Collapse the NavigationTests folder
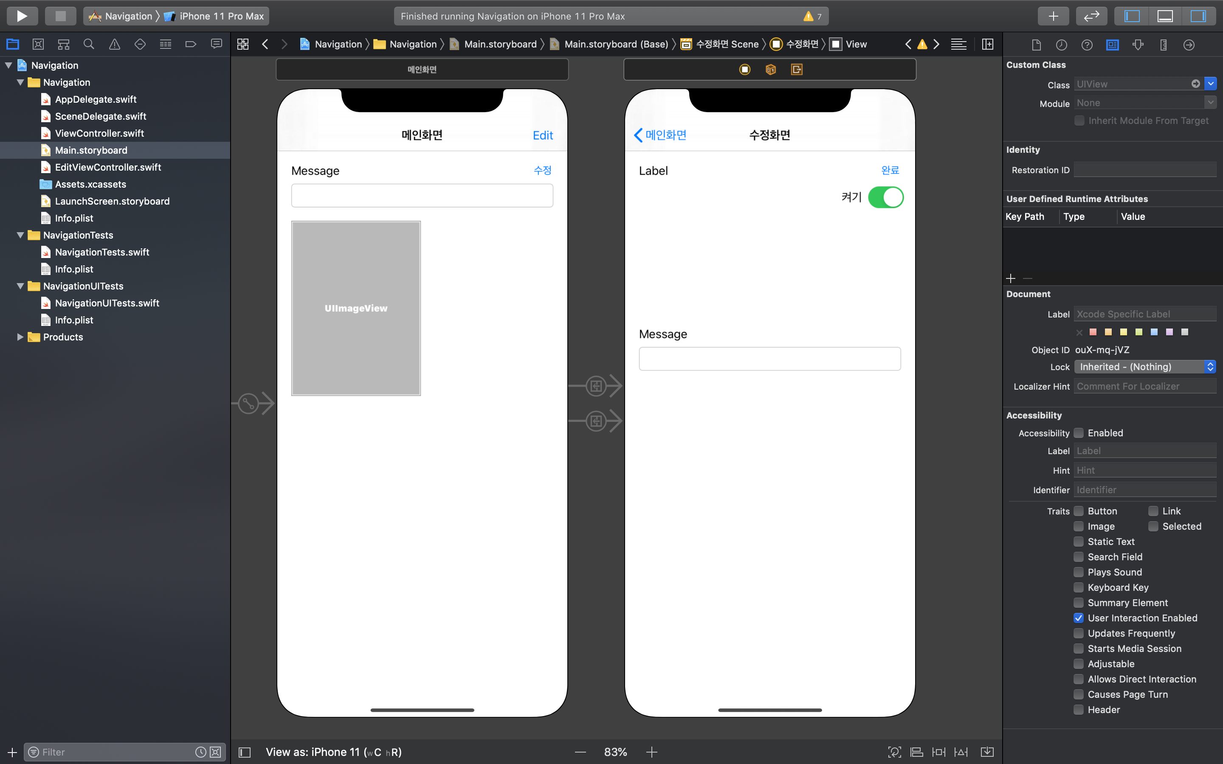Image resolution: width=1223 pixels, height=764 pixels. pyautogui.click(x=20, y=235)
